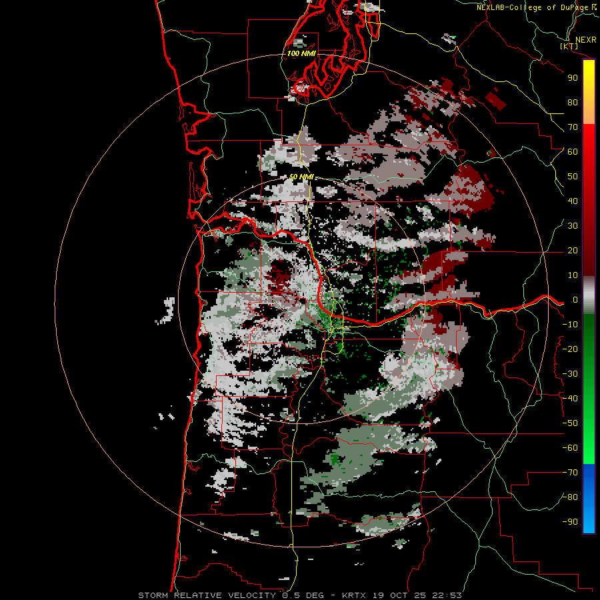Click the 30 value on velocity scale
This screenshot has height=600, width=600.
click(x=573, y=226)
